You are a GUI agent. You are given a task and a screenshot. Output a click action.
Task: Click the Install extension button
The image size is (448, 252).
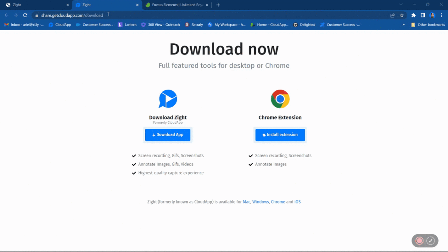point(280,135)
